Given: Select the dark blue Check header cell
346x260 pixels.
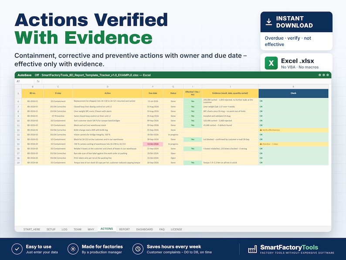Looking at the screenshot, I should (293, 93).
